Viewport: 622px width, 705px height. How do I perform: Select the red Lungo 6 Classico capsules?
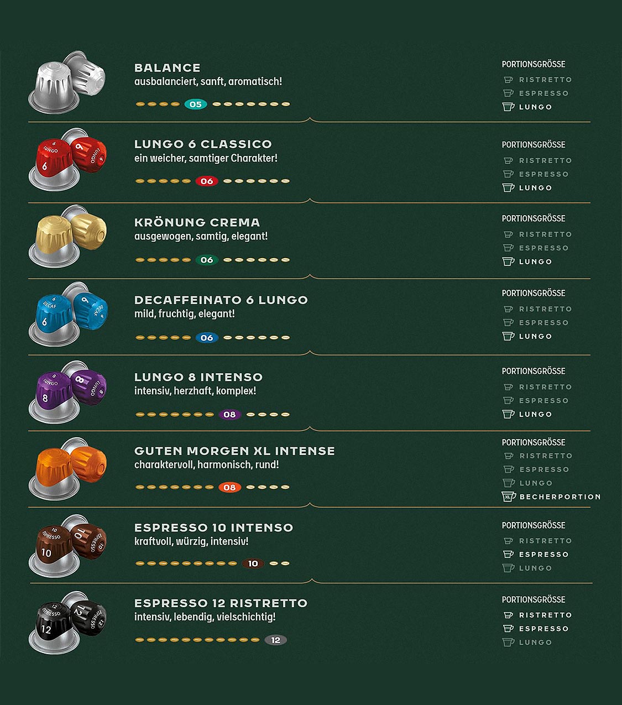[67, 160]
